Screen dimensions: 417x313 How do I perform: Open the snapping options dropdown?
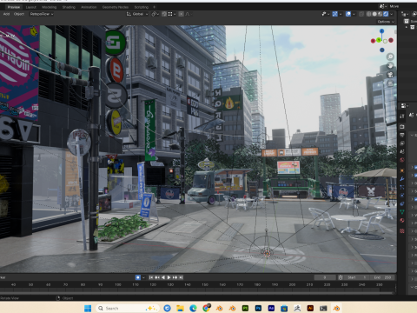pyautogui.click(x=172, y=14)
